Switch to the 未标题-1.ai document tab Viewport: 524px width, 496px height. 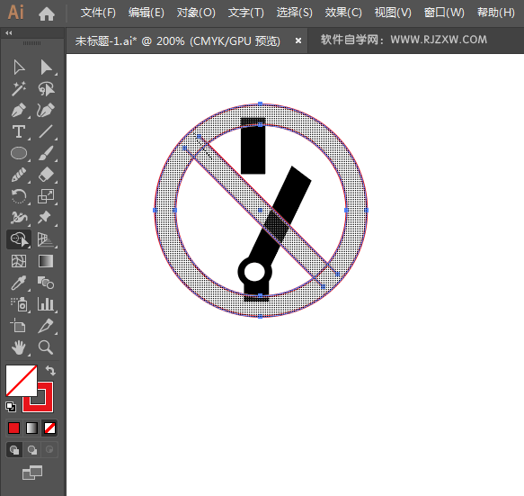point(177,41)
